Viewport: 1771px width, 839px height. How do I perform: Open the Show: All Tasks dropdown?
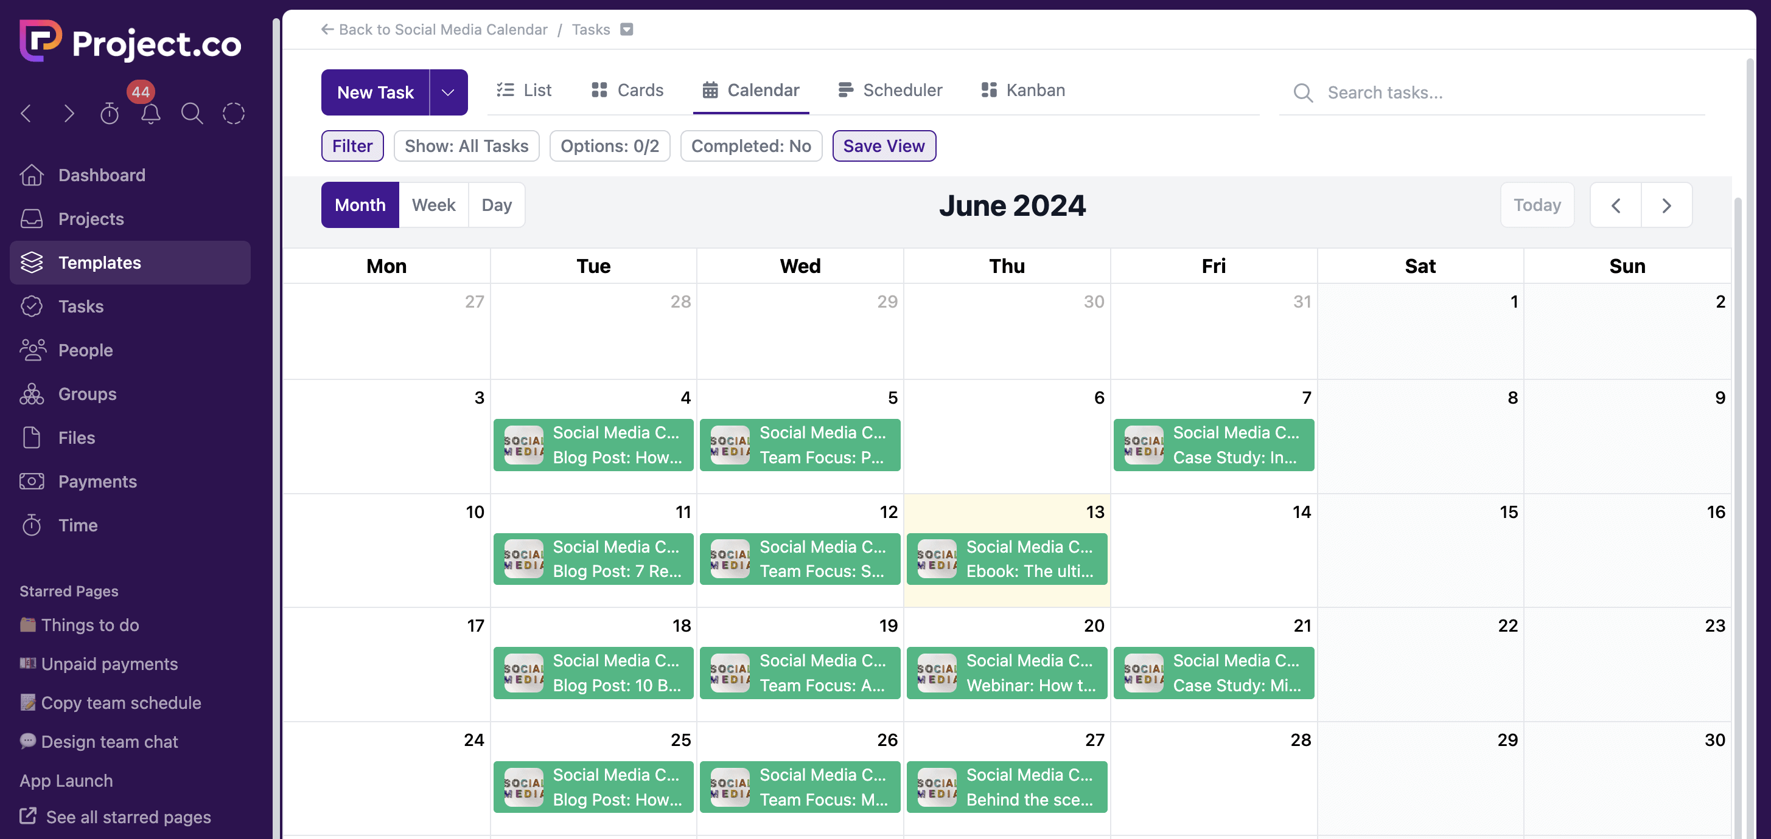pyautogui.click(x=466, y=145)
